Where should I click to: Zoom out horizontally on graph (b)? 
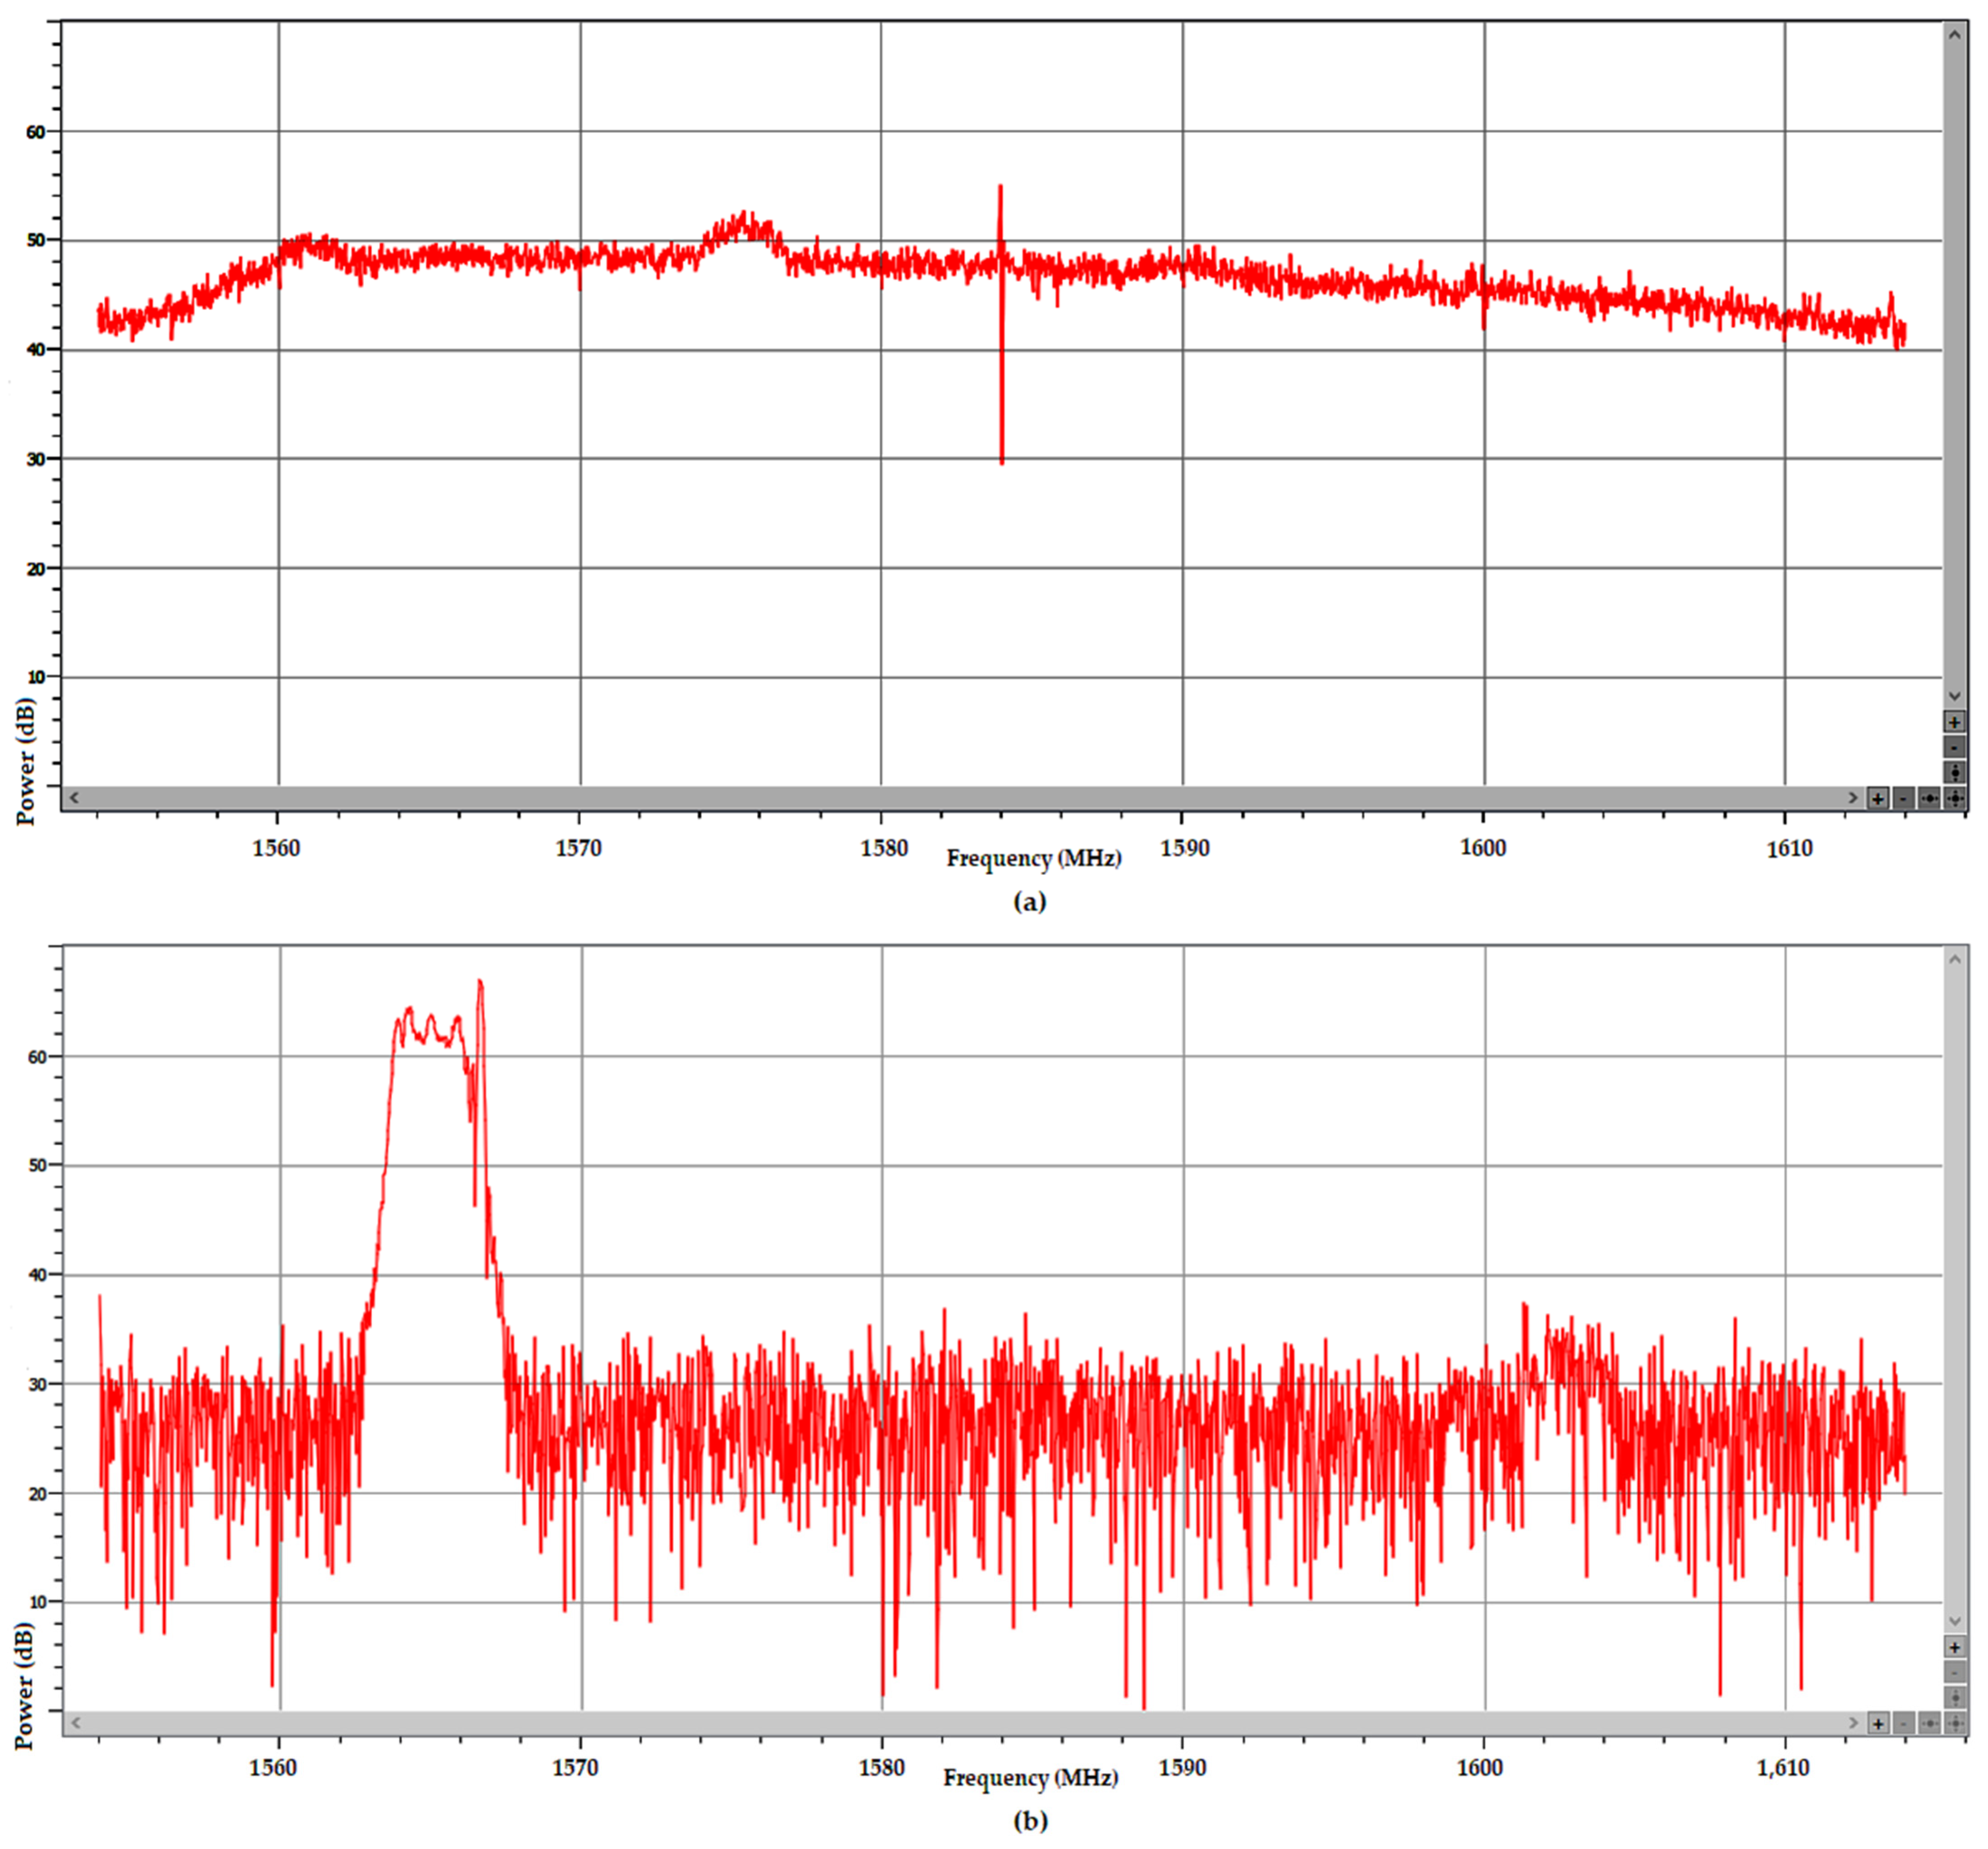click(x=1904, y=1723)
